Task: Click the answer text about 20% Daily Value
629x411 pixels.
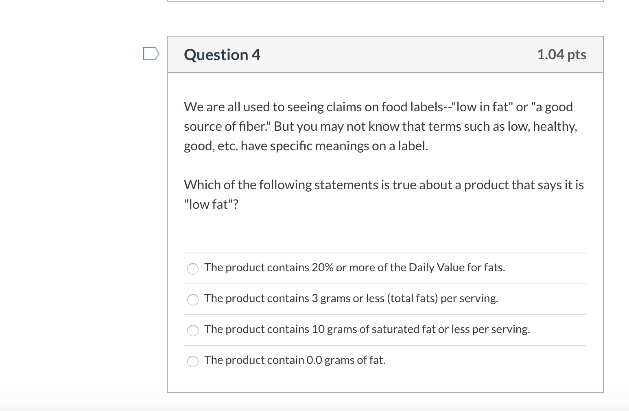Action: click(354, 268)
